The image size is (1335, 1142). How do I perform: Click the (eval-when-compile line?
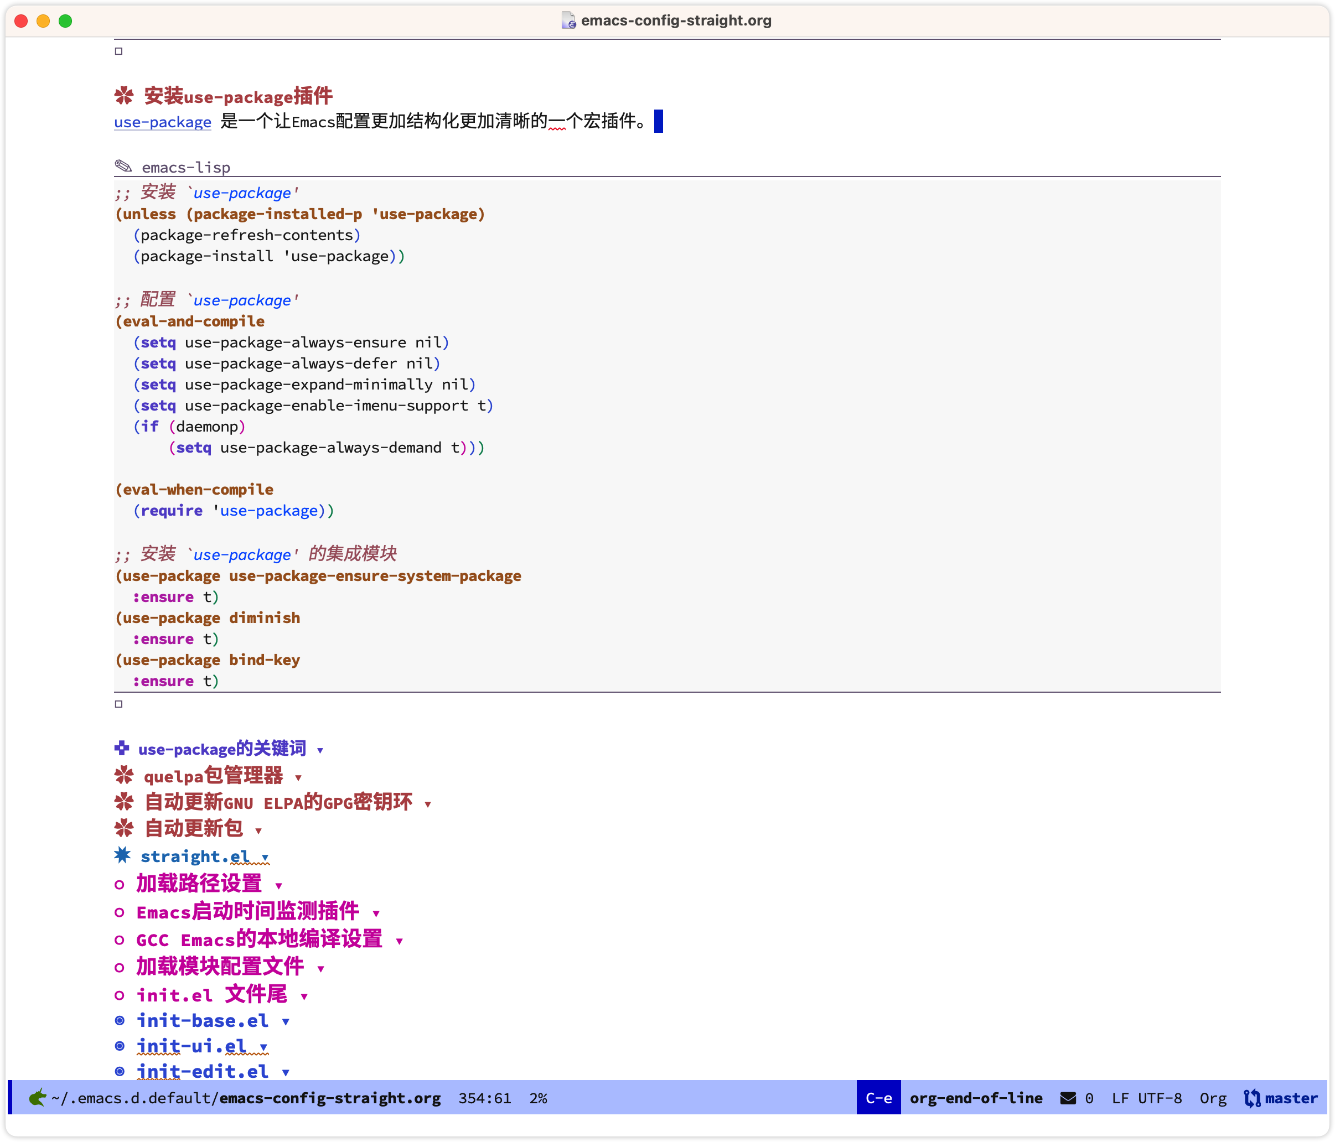(x=194, y=490)
